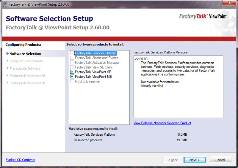The width and height of the screenshot is (238, 168).
Task: Click 'FactoryTalk Services Platform Versions:' label
Action: click(x=161, y=52)
